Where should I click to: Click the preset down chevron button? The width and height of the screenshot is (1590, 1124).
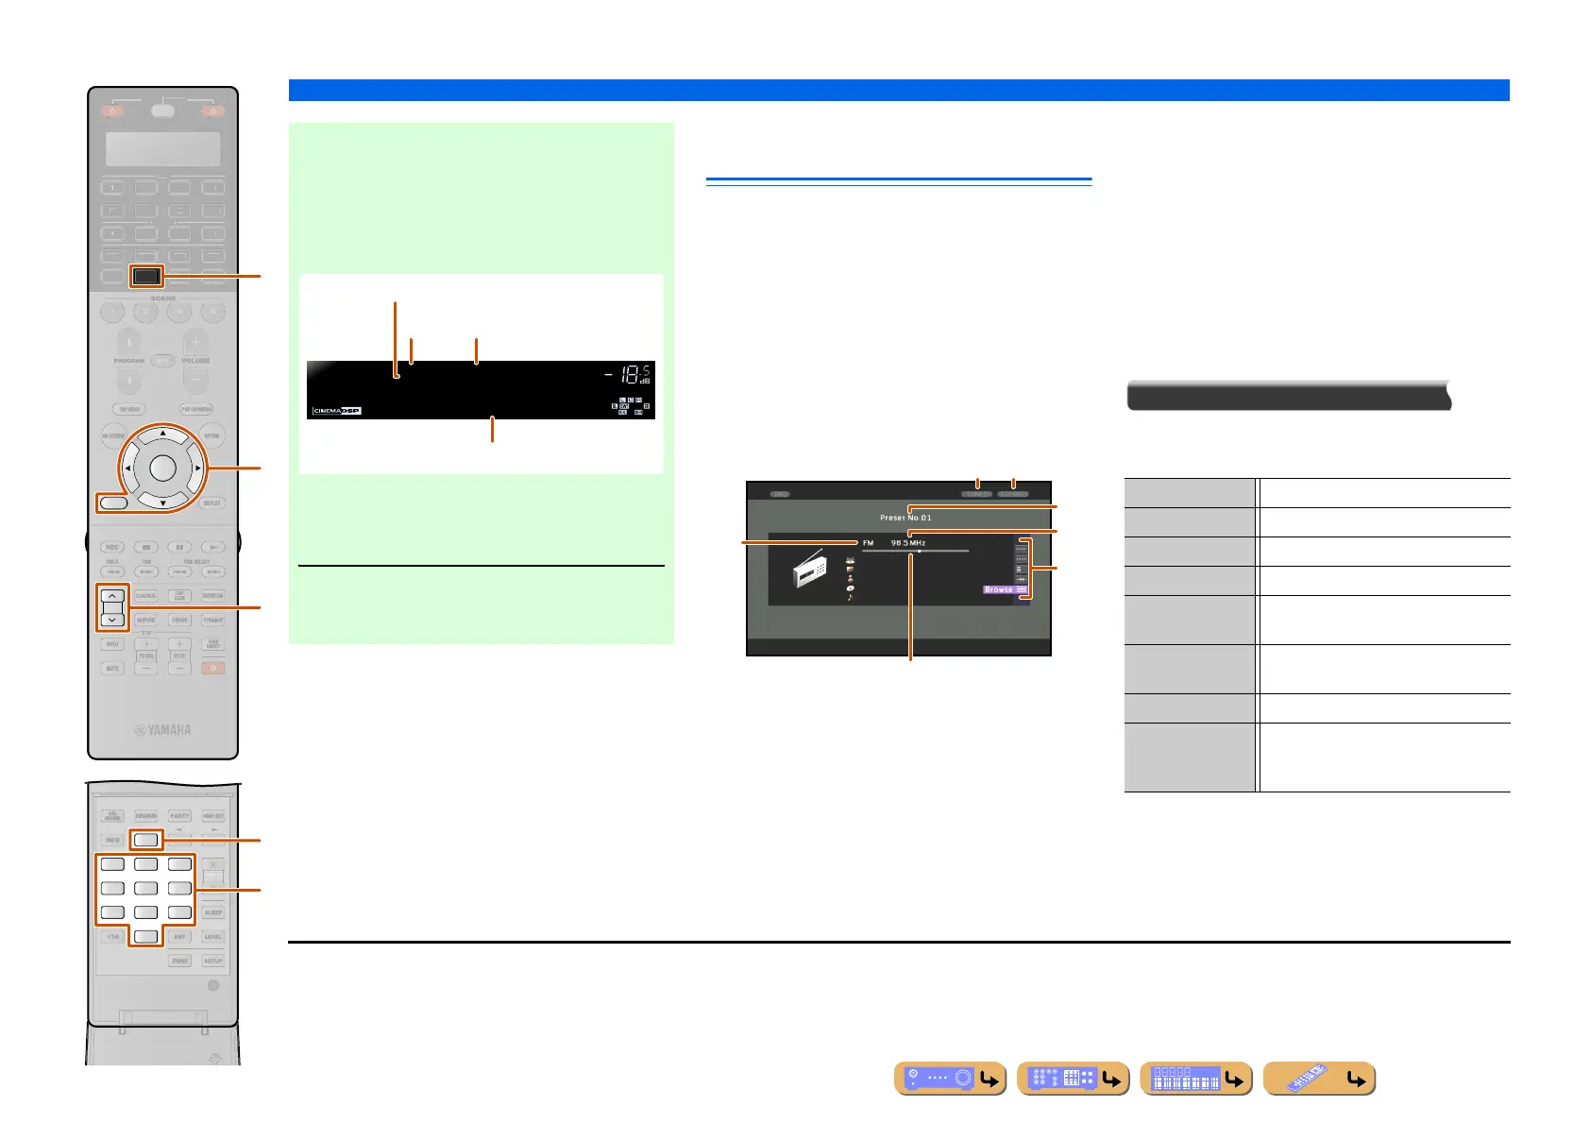[x=112, y=620]
